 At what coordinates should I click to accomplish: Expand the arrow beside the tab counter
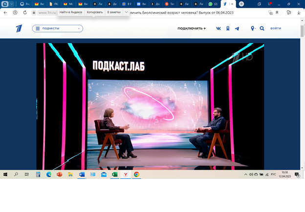(11, 4)
